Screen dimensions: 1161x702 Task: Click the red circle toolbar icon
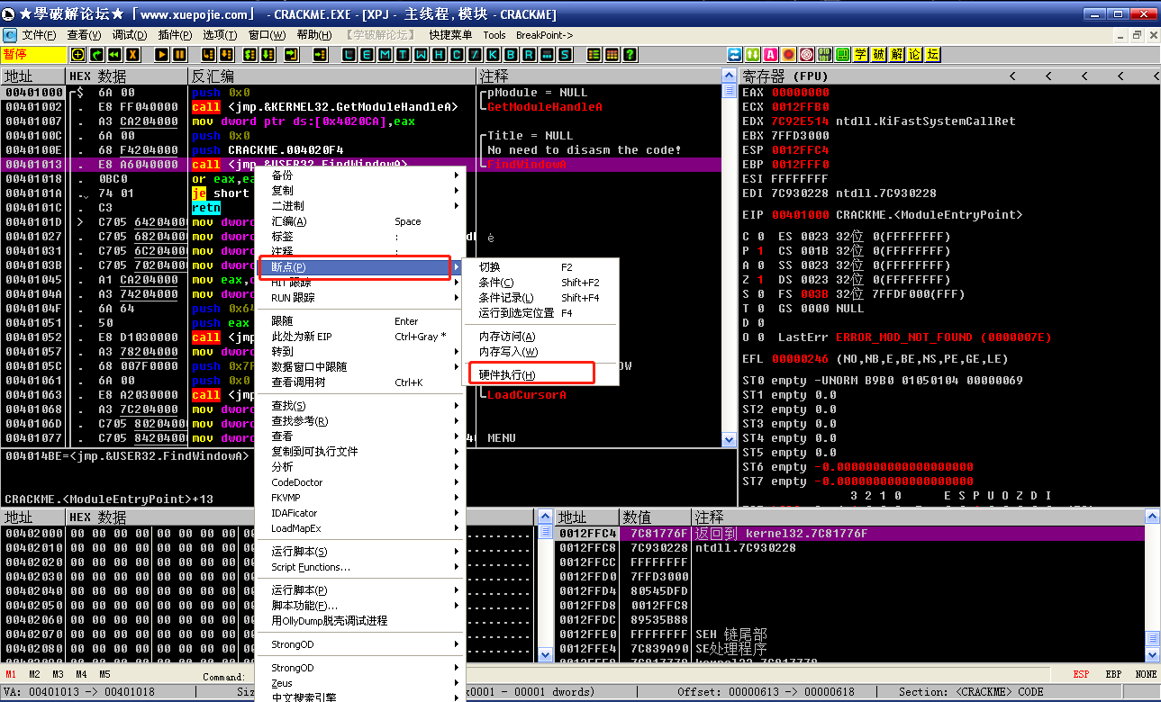pos(788,55)
